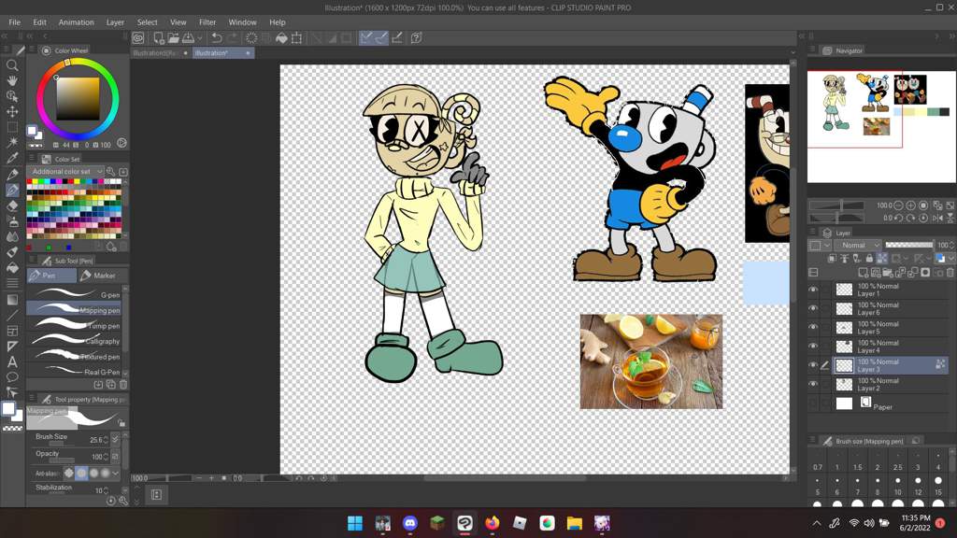957x538 pixels.
Task: Click the Undo arrow in command bar
Action: point(216,37)
